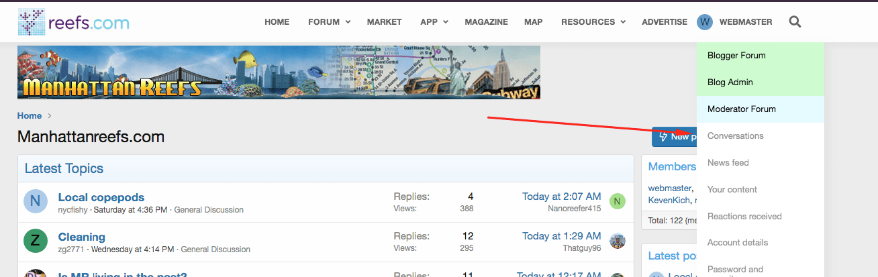Image resolution: width=878 pixels, height=277 pixels.
Task: Expand the App dropdown menu
Action: (x=434, y=22)
